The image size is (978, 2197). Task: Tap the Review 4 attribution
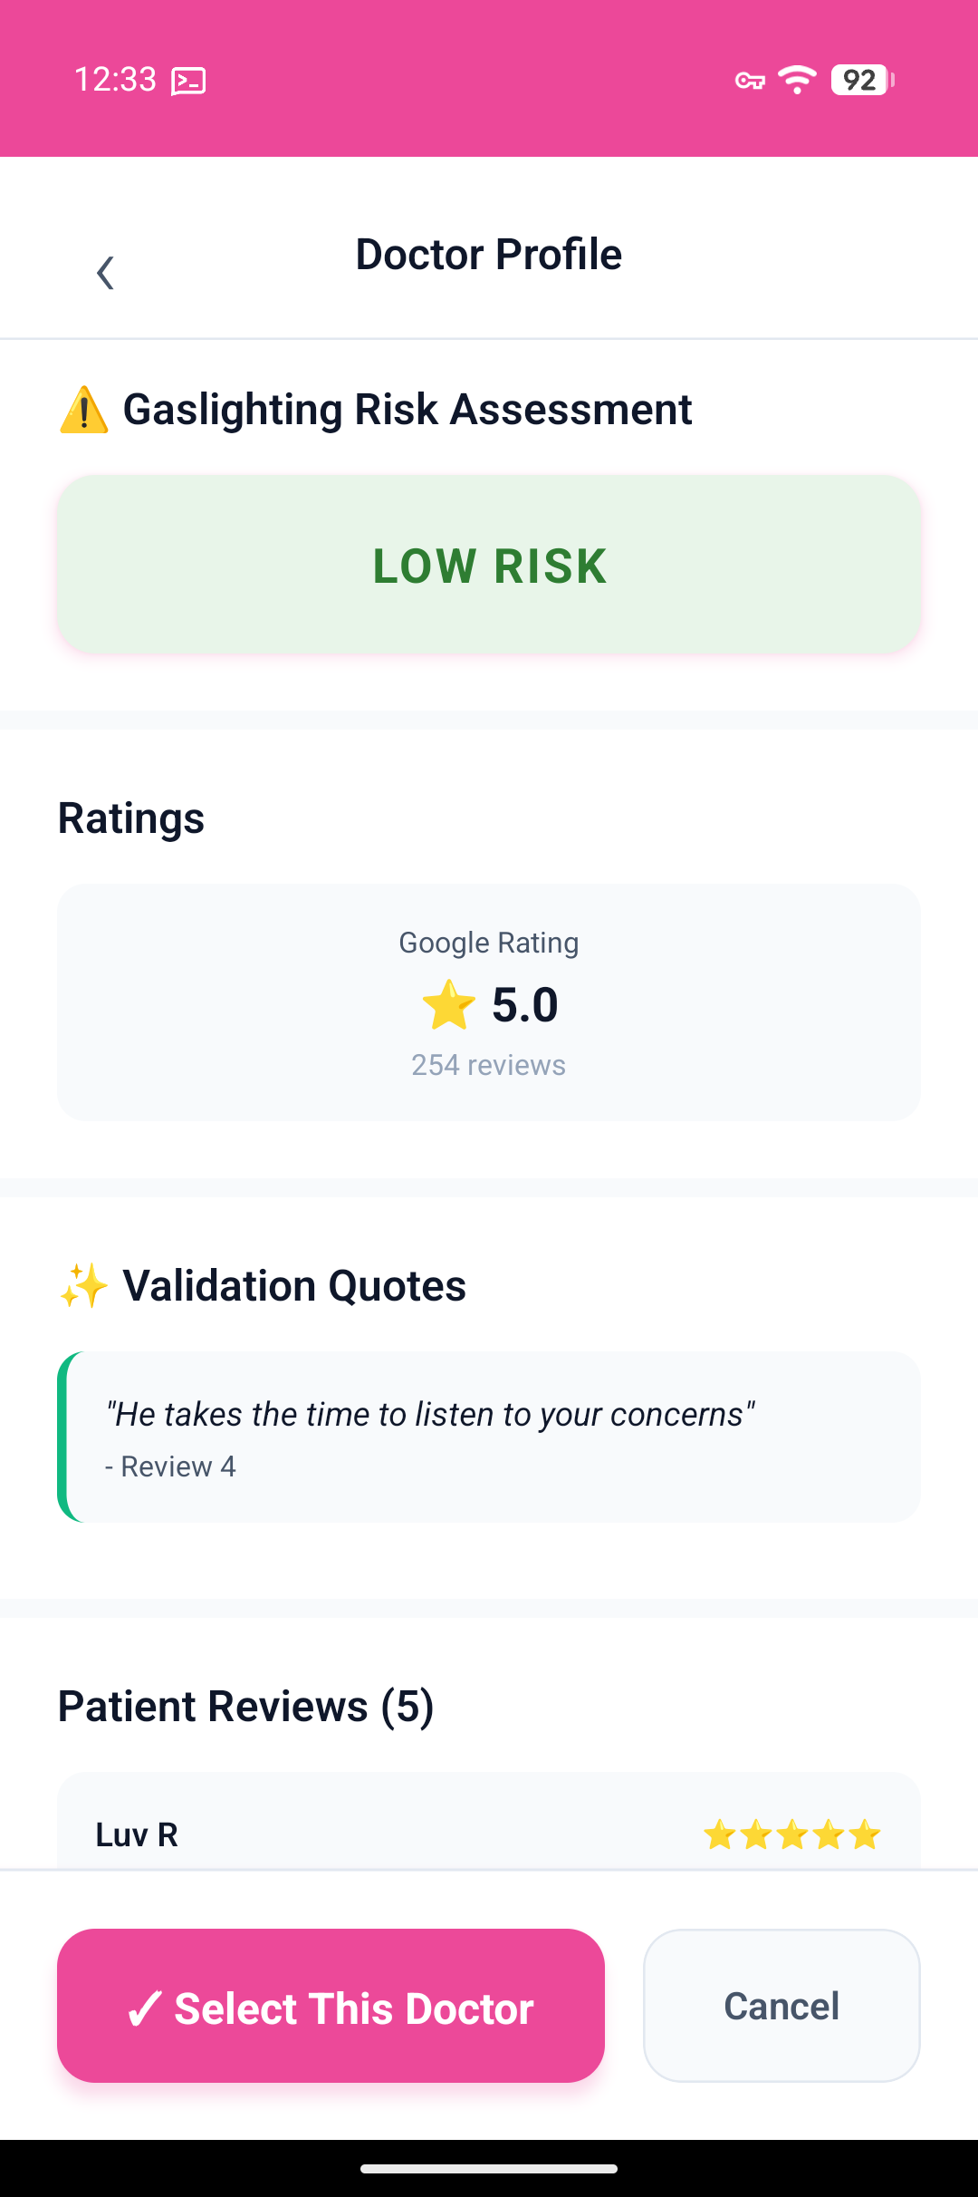click(x=170, y=1466)
